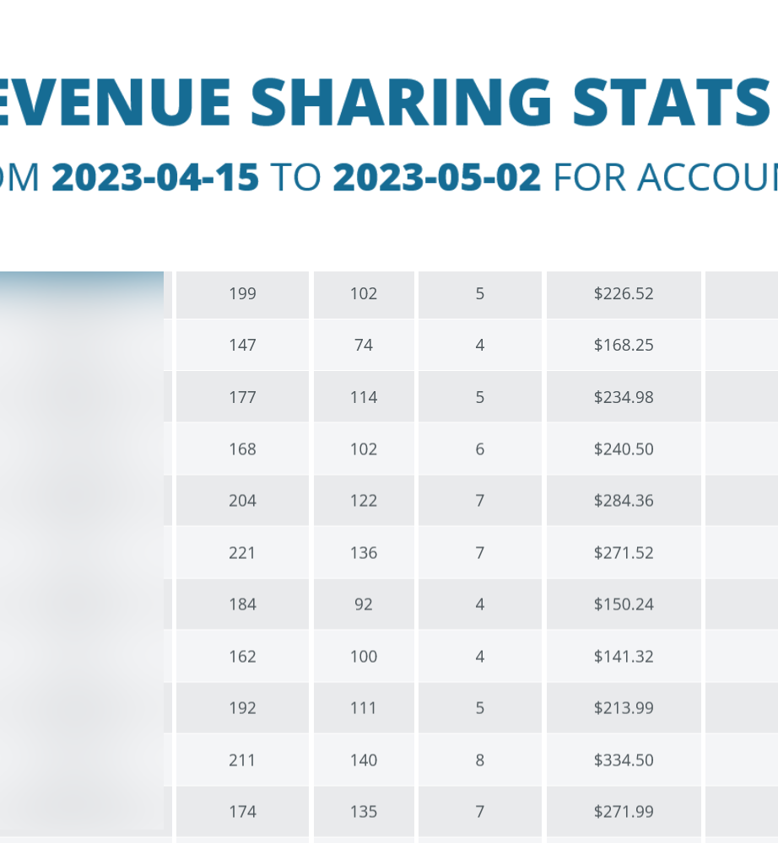Click the $284.36 amount cell
The height and width of the screenshot is (843, 778).
tap(624, 501)
